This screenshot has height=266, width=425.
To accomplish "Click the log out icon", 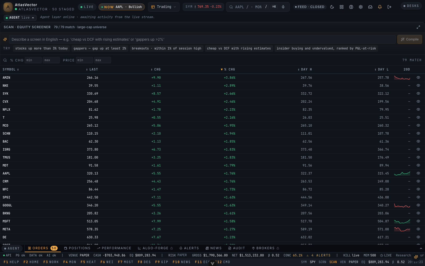I will (389, 7).
